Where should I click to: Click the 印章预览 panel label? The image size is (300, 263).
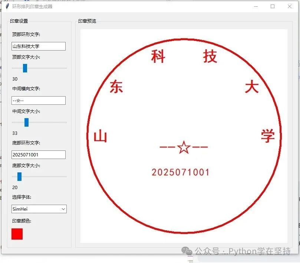pos(87,21)
